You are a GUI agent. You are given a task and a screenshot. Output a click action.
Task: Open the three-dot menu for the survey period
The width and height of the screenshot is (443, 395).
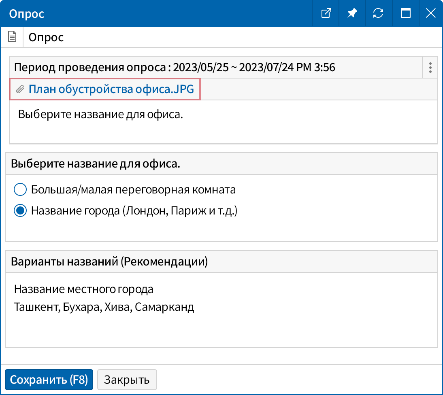[x=430, y=68]
